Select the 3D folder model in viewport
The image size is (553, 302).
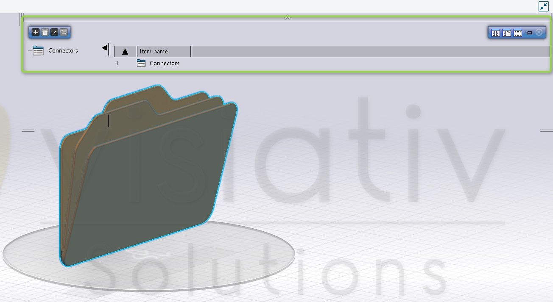148,182
